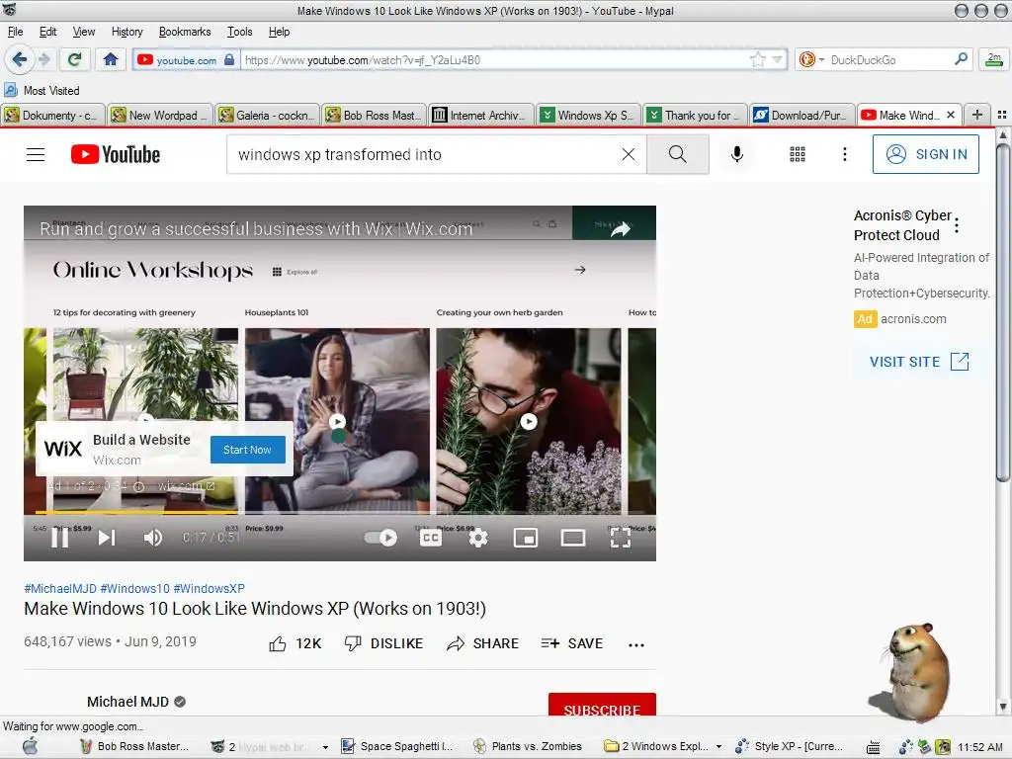1012x759 pixels.
Task: Click the padlock site security icon
Action: click(229, 60)
